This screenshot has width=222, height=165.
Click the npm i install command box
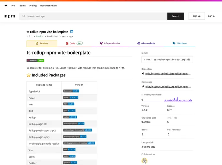167,60
